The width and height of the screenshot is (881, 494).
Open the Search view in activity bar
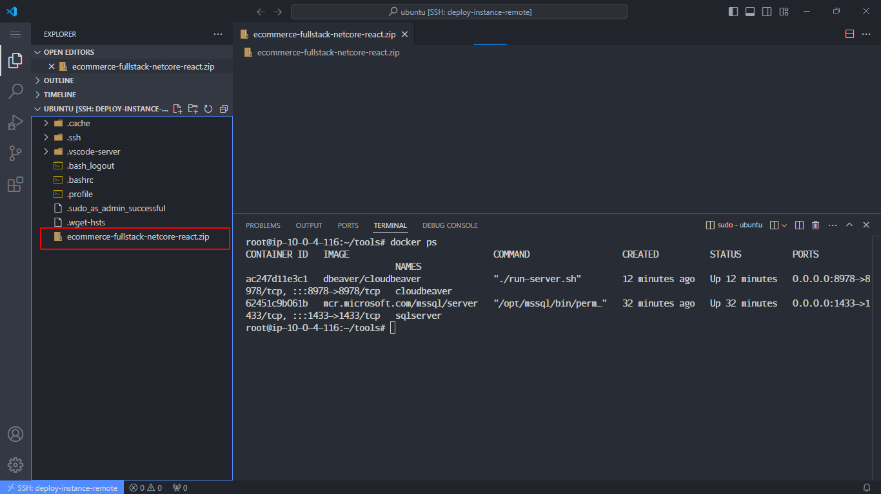[15, 91]
